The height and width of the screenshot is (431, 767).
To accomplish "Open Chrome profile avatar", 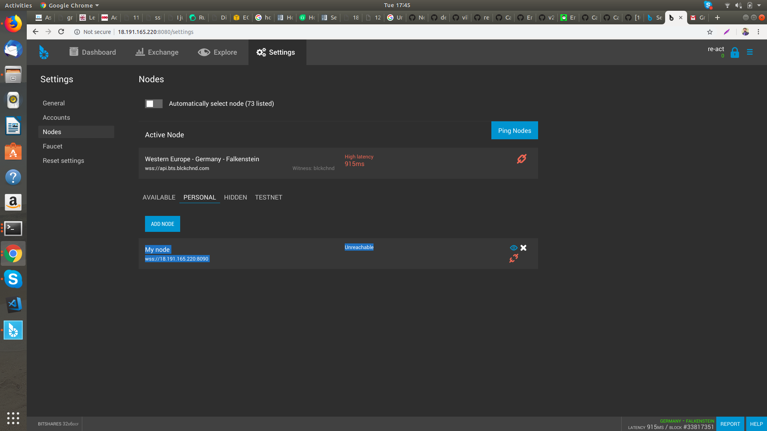I will (x=745, y=32).
